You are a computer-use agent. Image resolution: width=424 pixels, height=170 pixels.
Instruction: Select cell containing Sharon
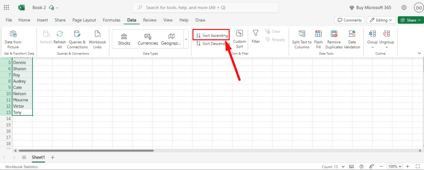(22, 69)
